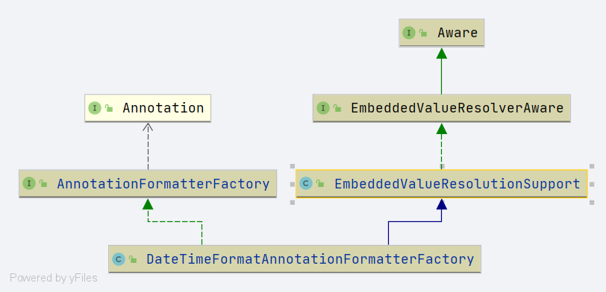Click the green lock icon on Aware
This screenshot has height=292, width=606.
(423, 34)
